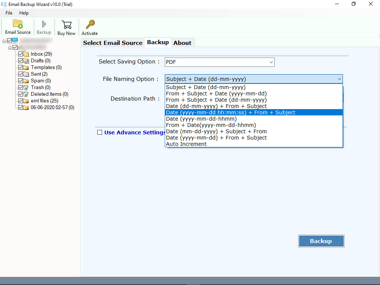This screenshot has height=285, width=380.
Task: Choose Date (mm-dd-yyyy) + Subject + From
Action: tap(254, 131)
